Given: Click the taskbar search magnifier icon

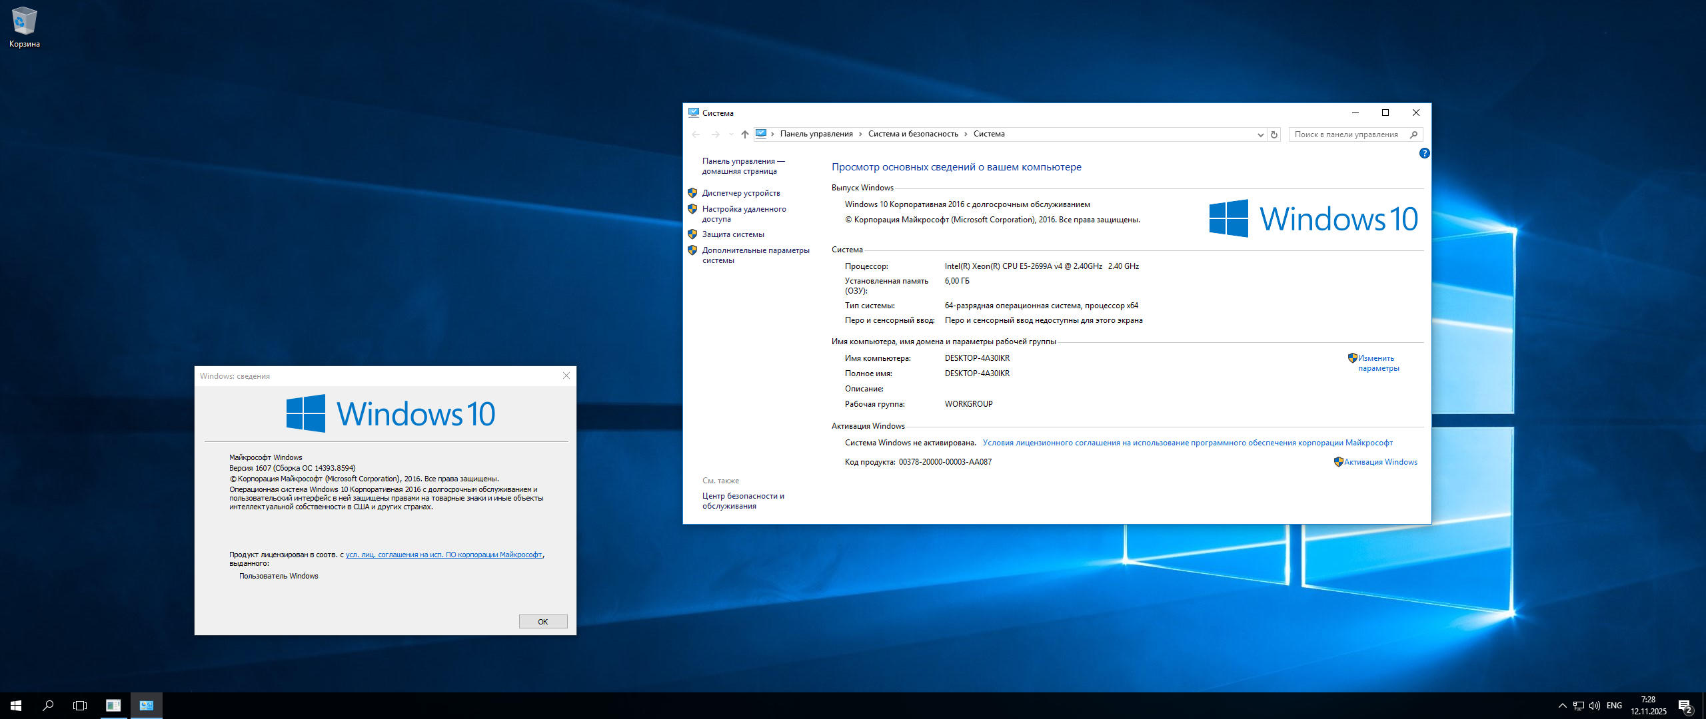Looking at the screenshot, I should tap(48, 706).
